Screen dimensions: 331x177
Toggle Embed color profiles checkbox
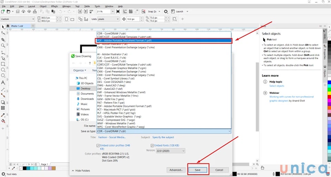pos(98,146)
